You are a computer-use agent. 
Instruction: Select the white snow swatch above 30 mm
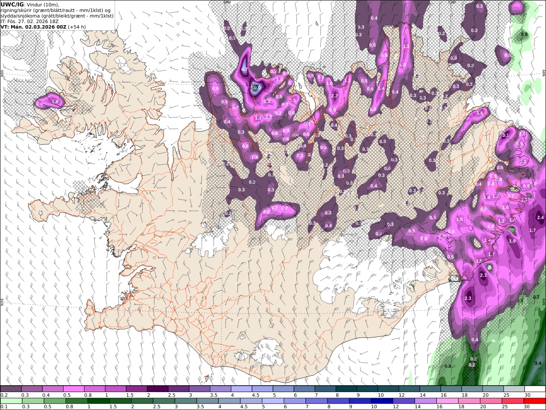point(534,389)
